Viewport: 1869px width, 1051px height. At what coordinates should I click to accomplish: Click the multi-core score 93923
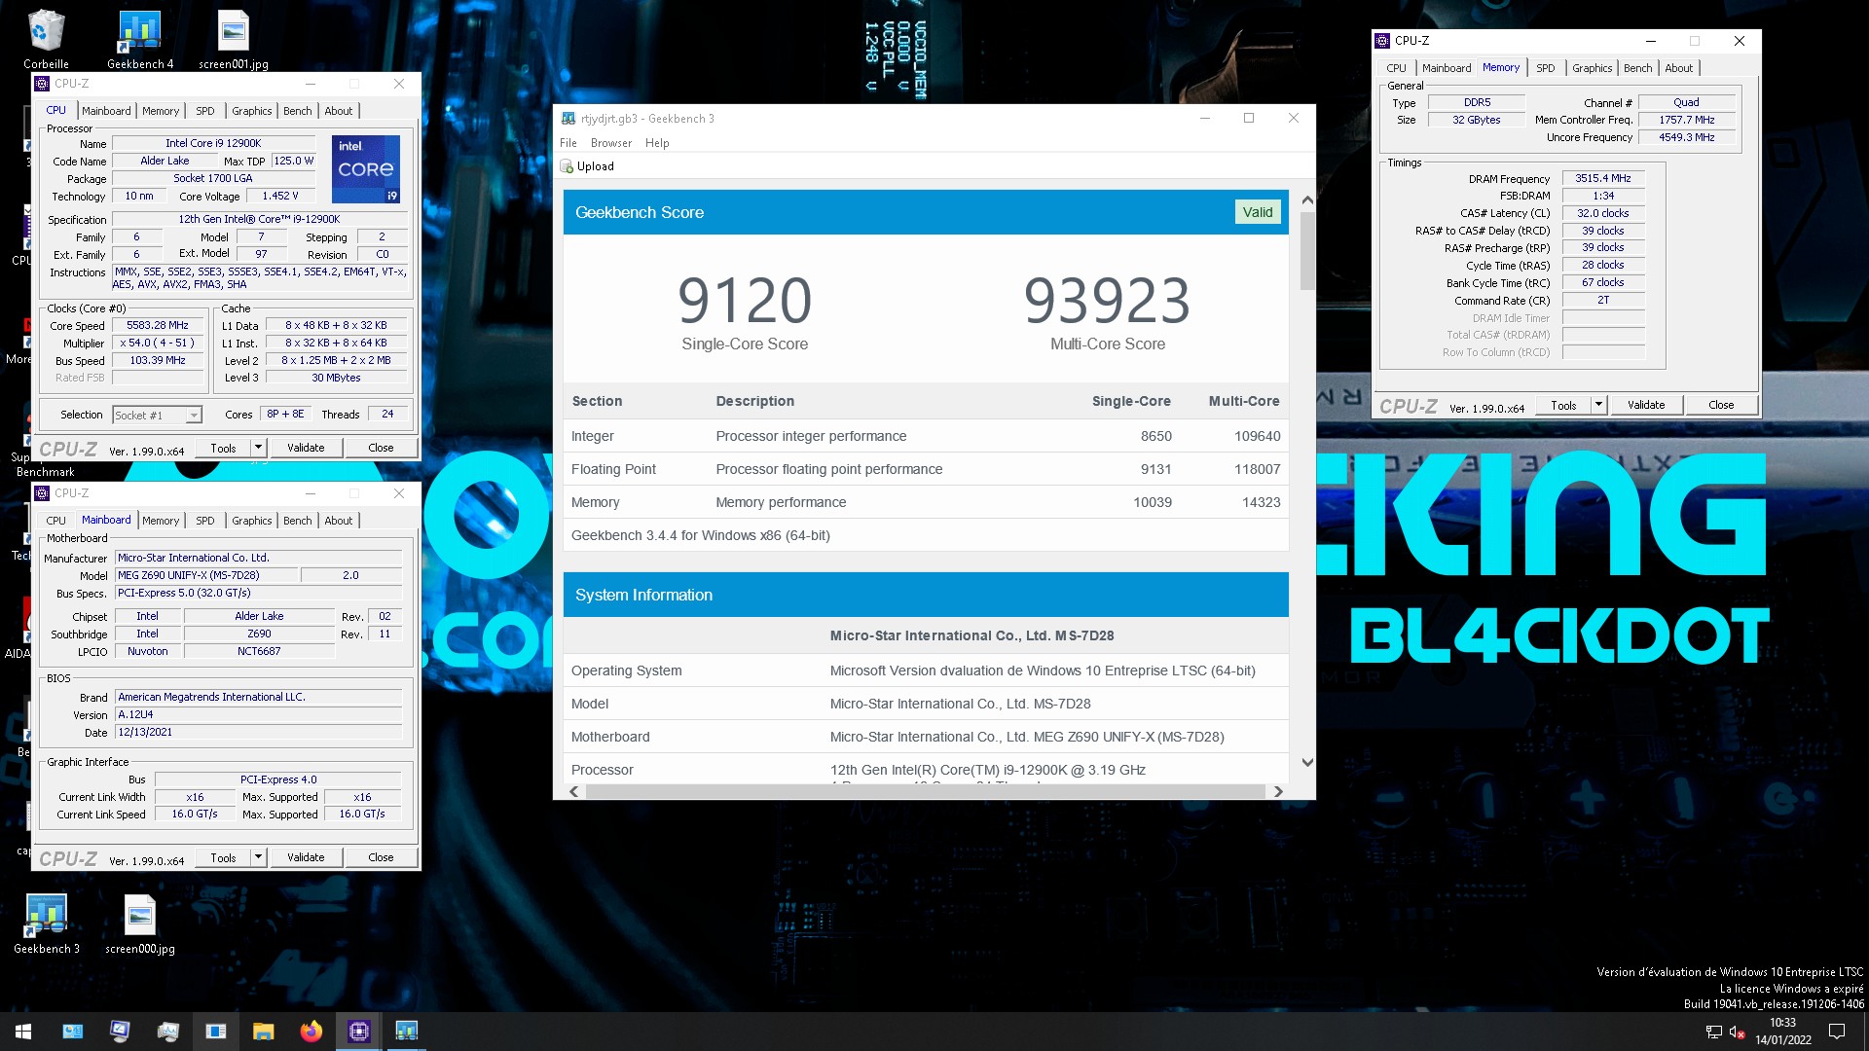point(1107,300)
